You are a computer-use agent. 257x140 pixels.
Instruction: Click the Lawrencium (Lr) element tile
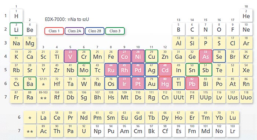232,131
